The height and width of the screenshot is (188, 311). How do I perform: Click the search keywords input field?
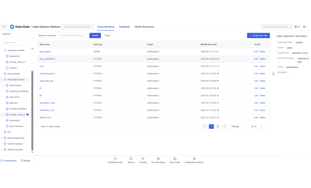click(72, 36)
